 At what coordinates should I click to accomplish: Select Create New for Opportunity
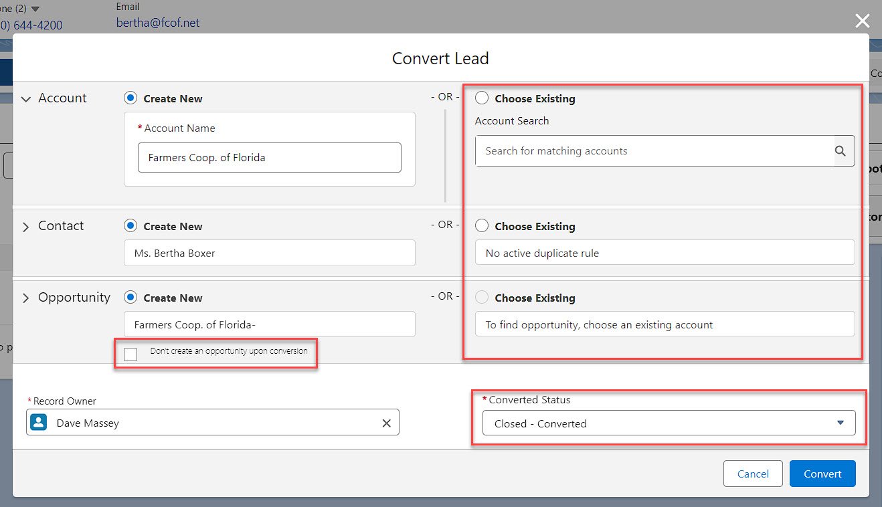[130, 298]
